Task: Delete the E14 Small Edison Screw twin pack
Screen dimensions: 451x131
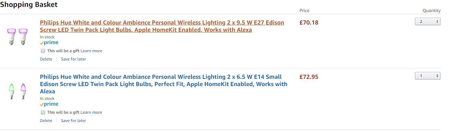Action: coord(46,121)
